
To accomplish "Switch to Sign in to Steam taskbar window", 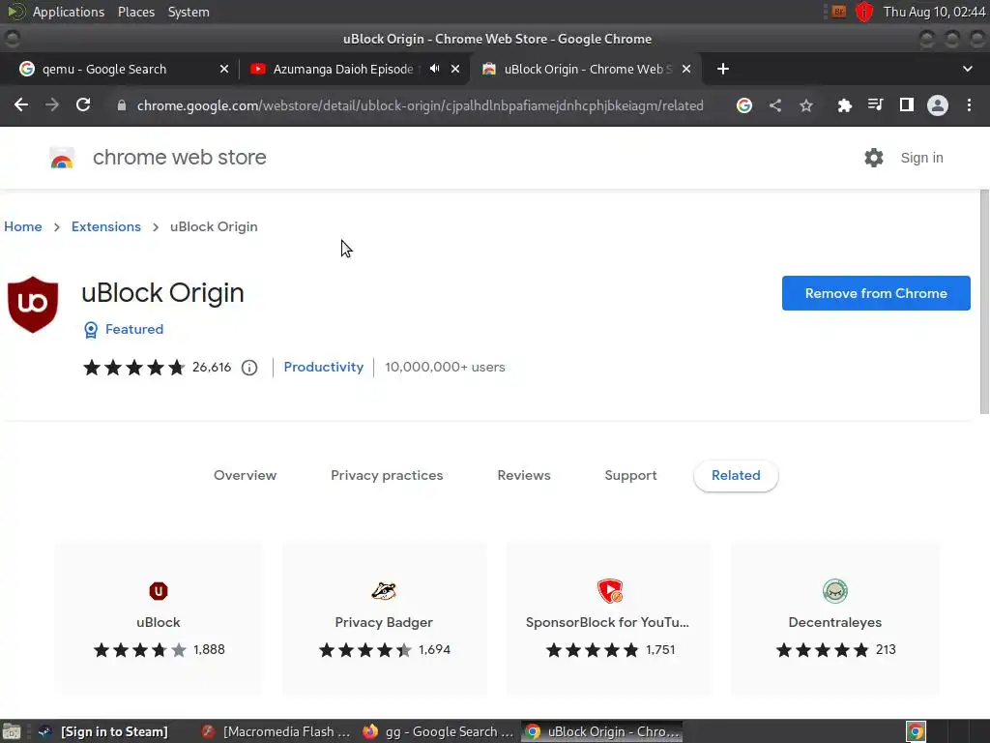I will [102, 731].
